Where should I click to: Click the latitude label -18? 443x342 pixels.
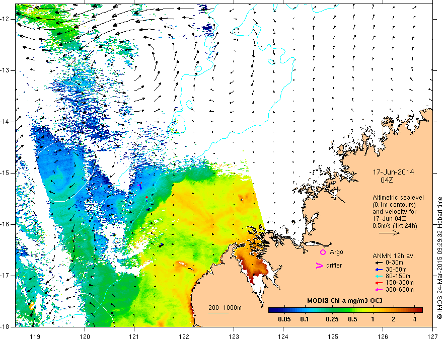[x=5, y=327]
